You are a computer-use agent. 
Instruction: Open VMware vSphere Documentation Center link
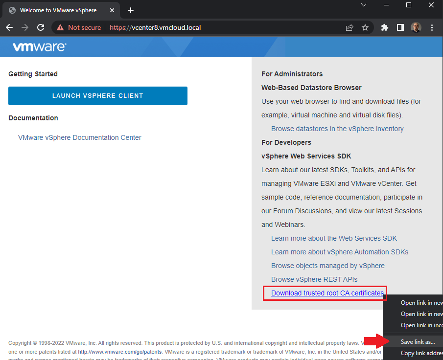pyautogui.click(x=79, y=137)
